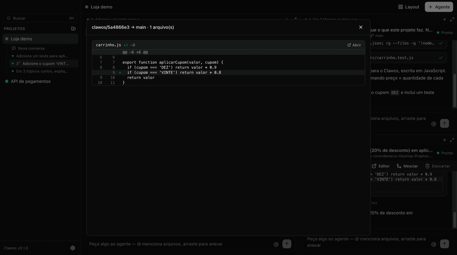Click the send arrow in the upper right input
This screenshot has width=457, height=255.
(444, 123)
